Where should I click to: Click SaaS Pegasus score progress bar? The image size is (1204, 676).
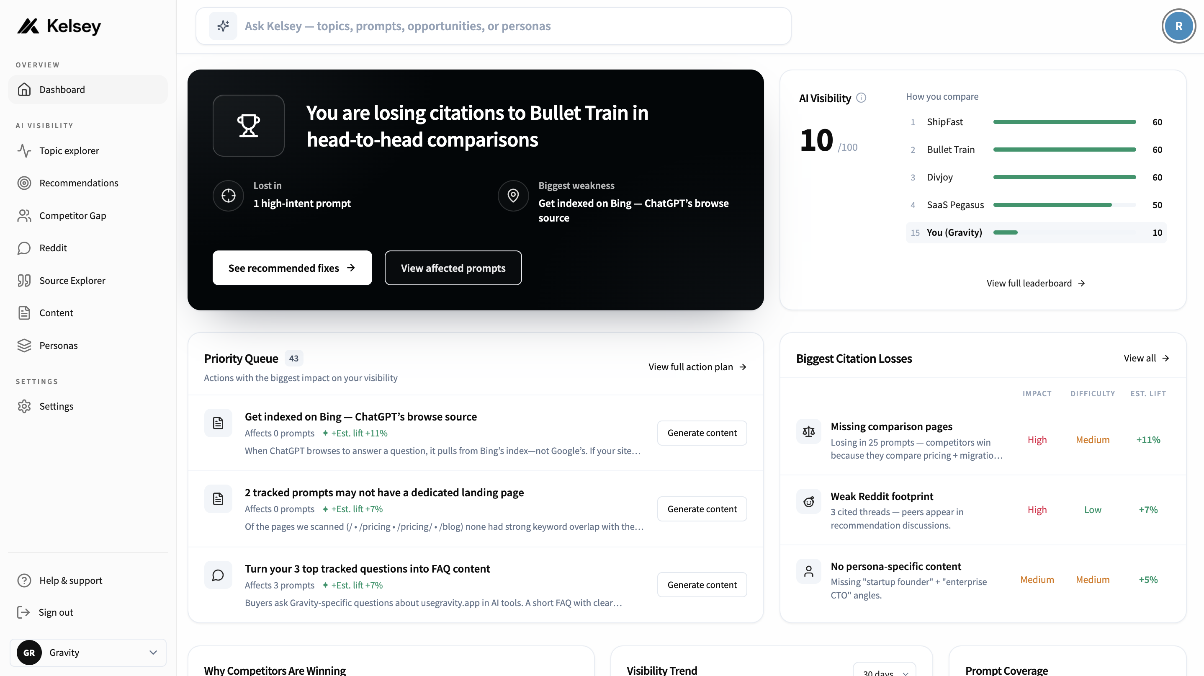tap(1064, 205)
